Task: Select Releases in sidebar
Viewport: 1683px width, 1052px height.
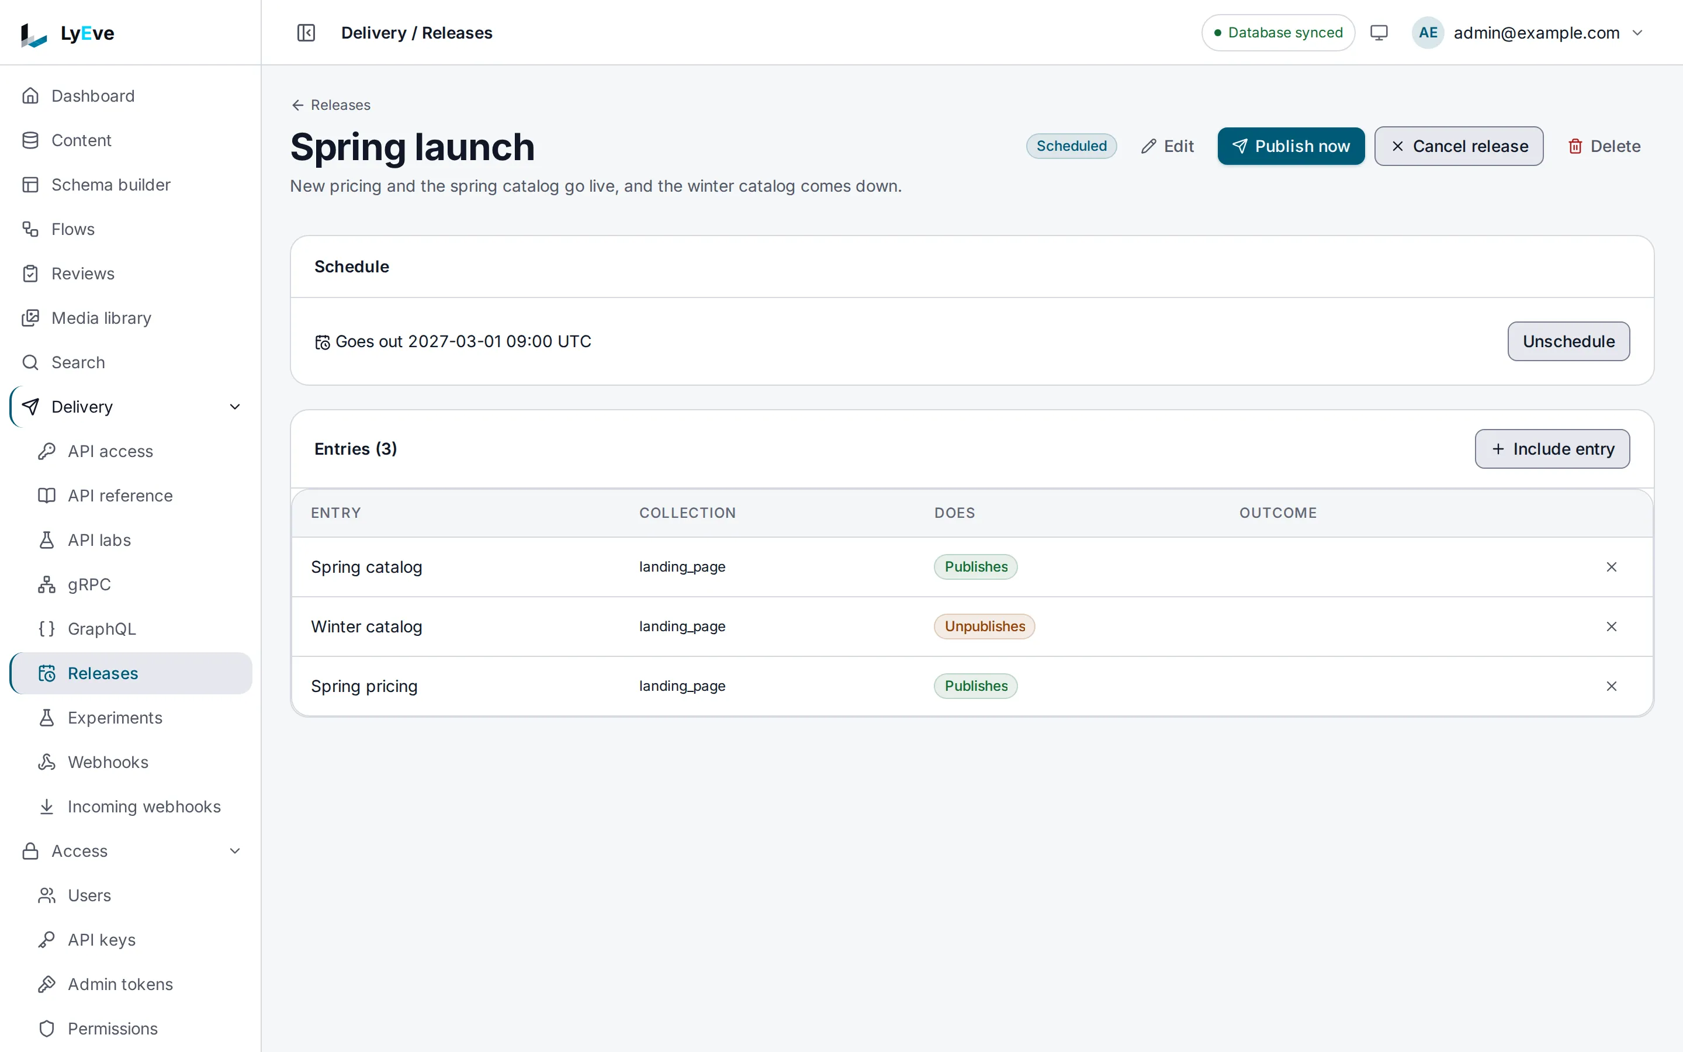Action: point(131,673)
